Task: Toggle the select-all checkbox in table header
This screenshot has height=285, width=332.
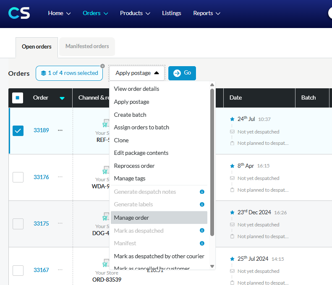Action: (x=18, y=98)
